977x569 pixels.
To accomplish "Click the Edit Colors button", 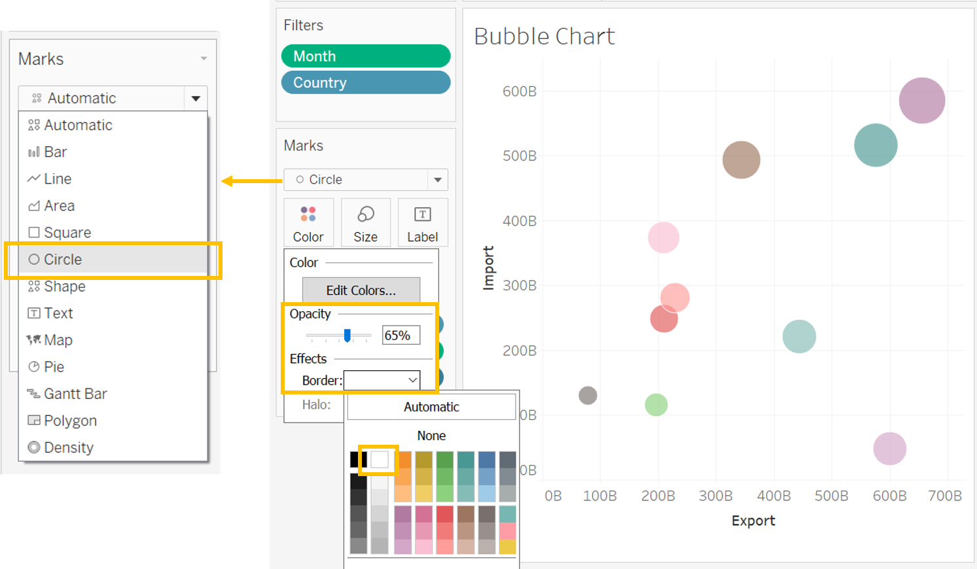I will pos(361,290).
